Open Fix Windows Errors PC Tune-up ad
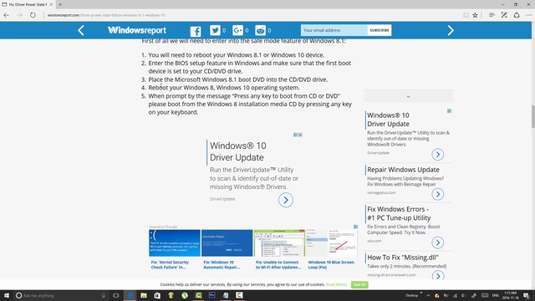This screenshot has height=301, width=535. (x=399, y=213)
